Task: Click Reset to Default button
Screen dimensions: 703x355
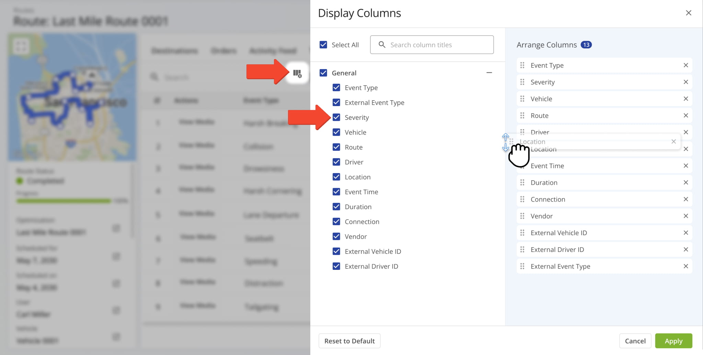Action: [x=349, y=341]
